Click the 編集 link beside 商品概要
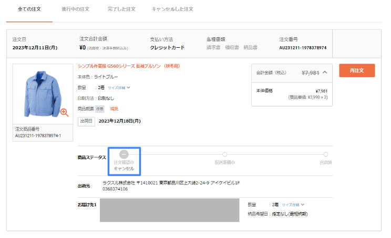The height and width of the screenshot is (238, 391). (x=114, y=109)
